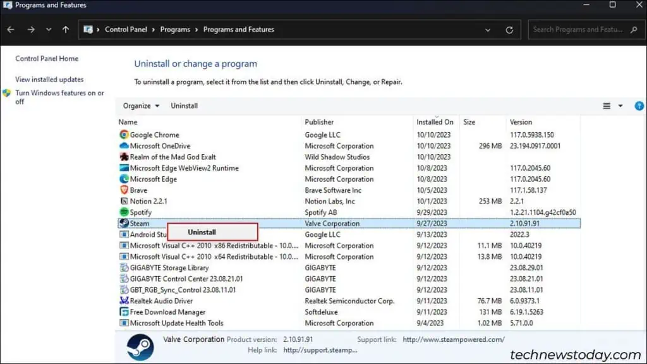Refresh the program list
The image size is (647, 364).
[510, 29]
